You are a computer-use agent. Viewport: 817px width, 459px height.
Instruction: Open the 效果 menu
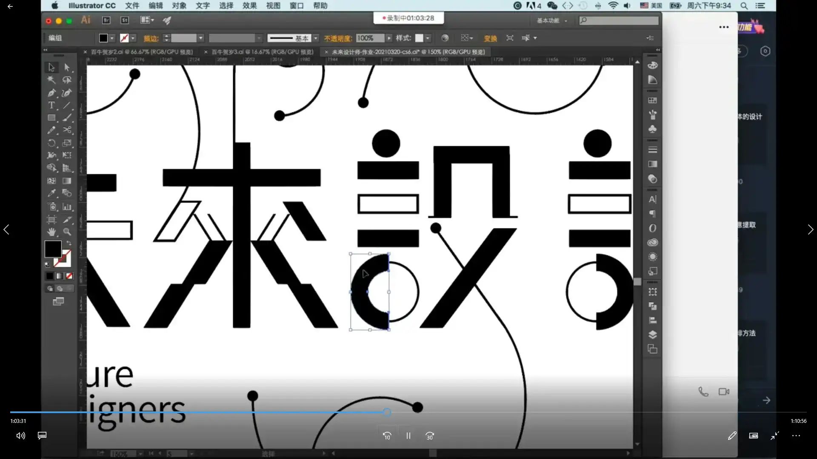point(250,6)
